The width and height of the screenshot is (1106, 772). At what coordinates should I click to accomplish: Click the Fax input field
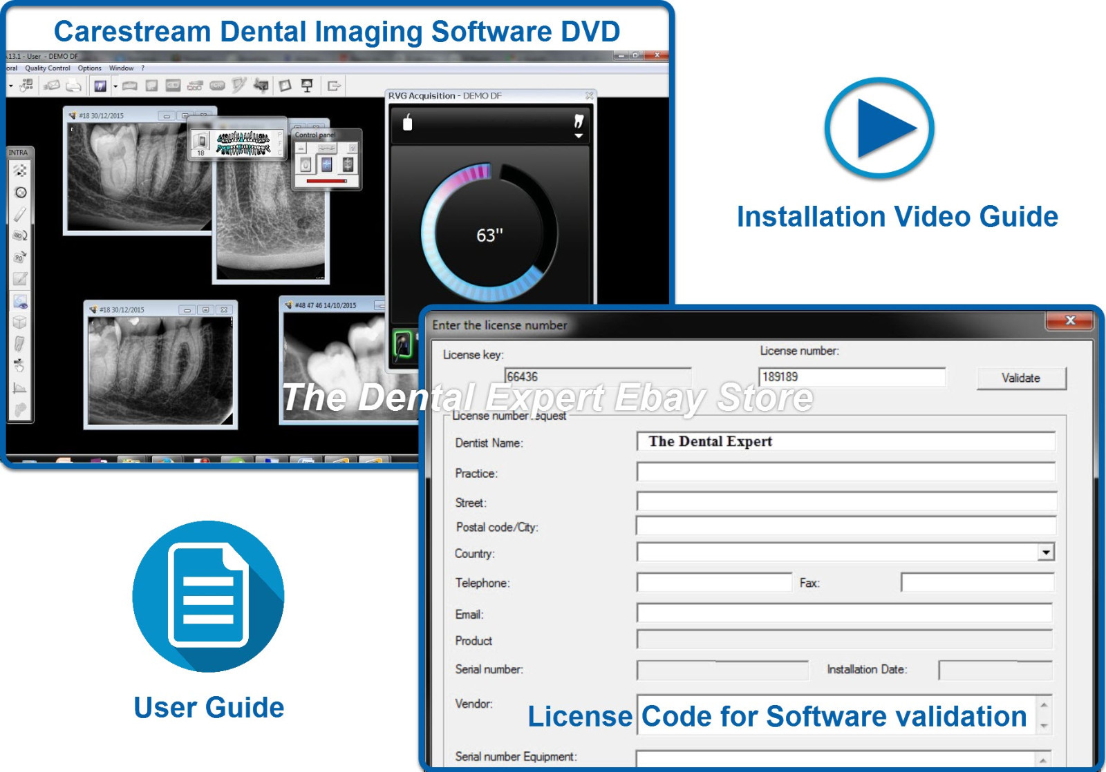(x=977, y=583)
